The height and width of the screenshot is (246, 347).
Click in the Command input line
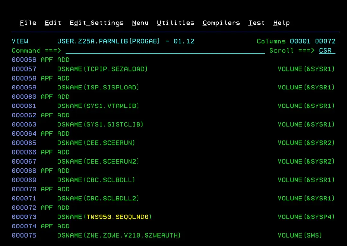click(x=165, y=51)
